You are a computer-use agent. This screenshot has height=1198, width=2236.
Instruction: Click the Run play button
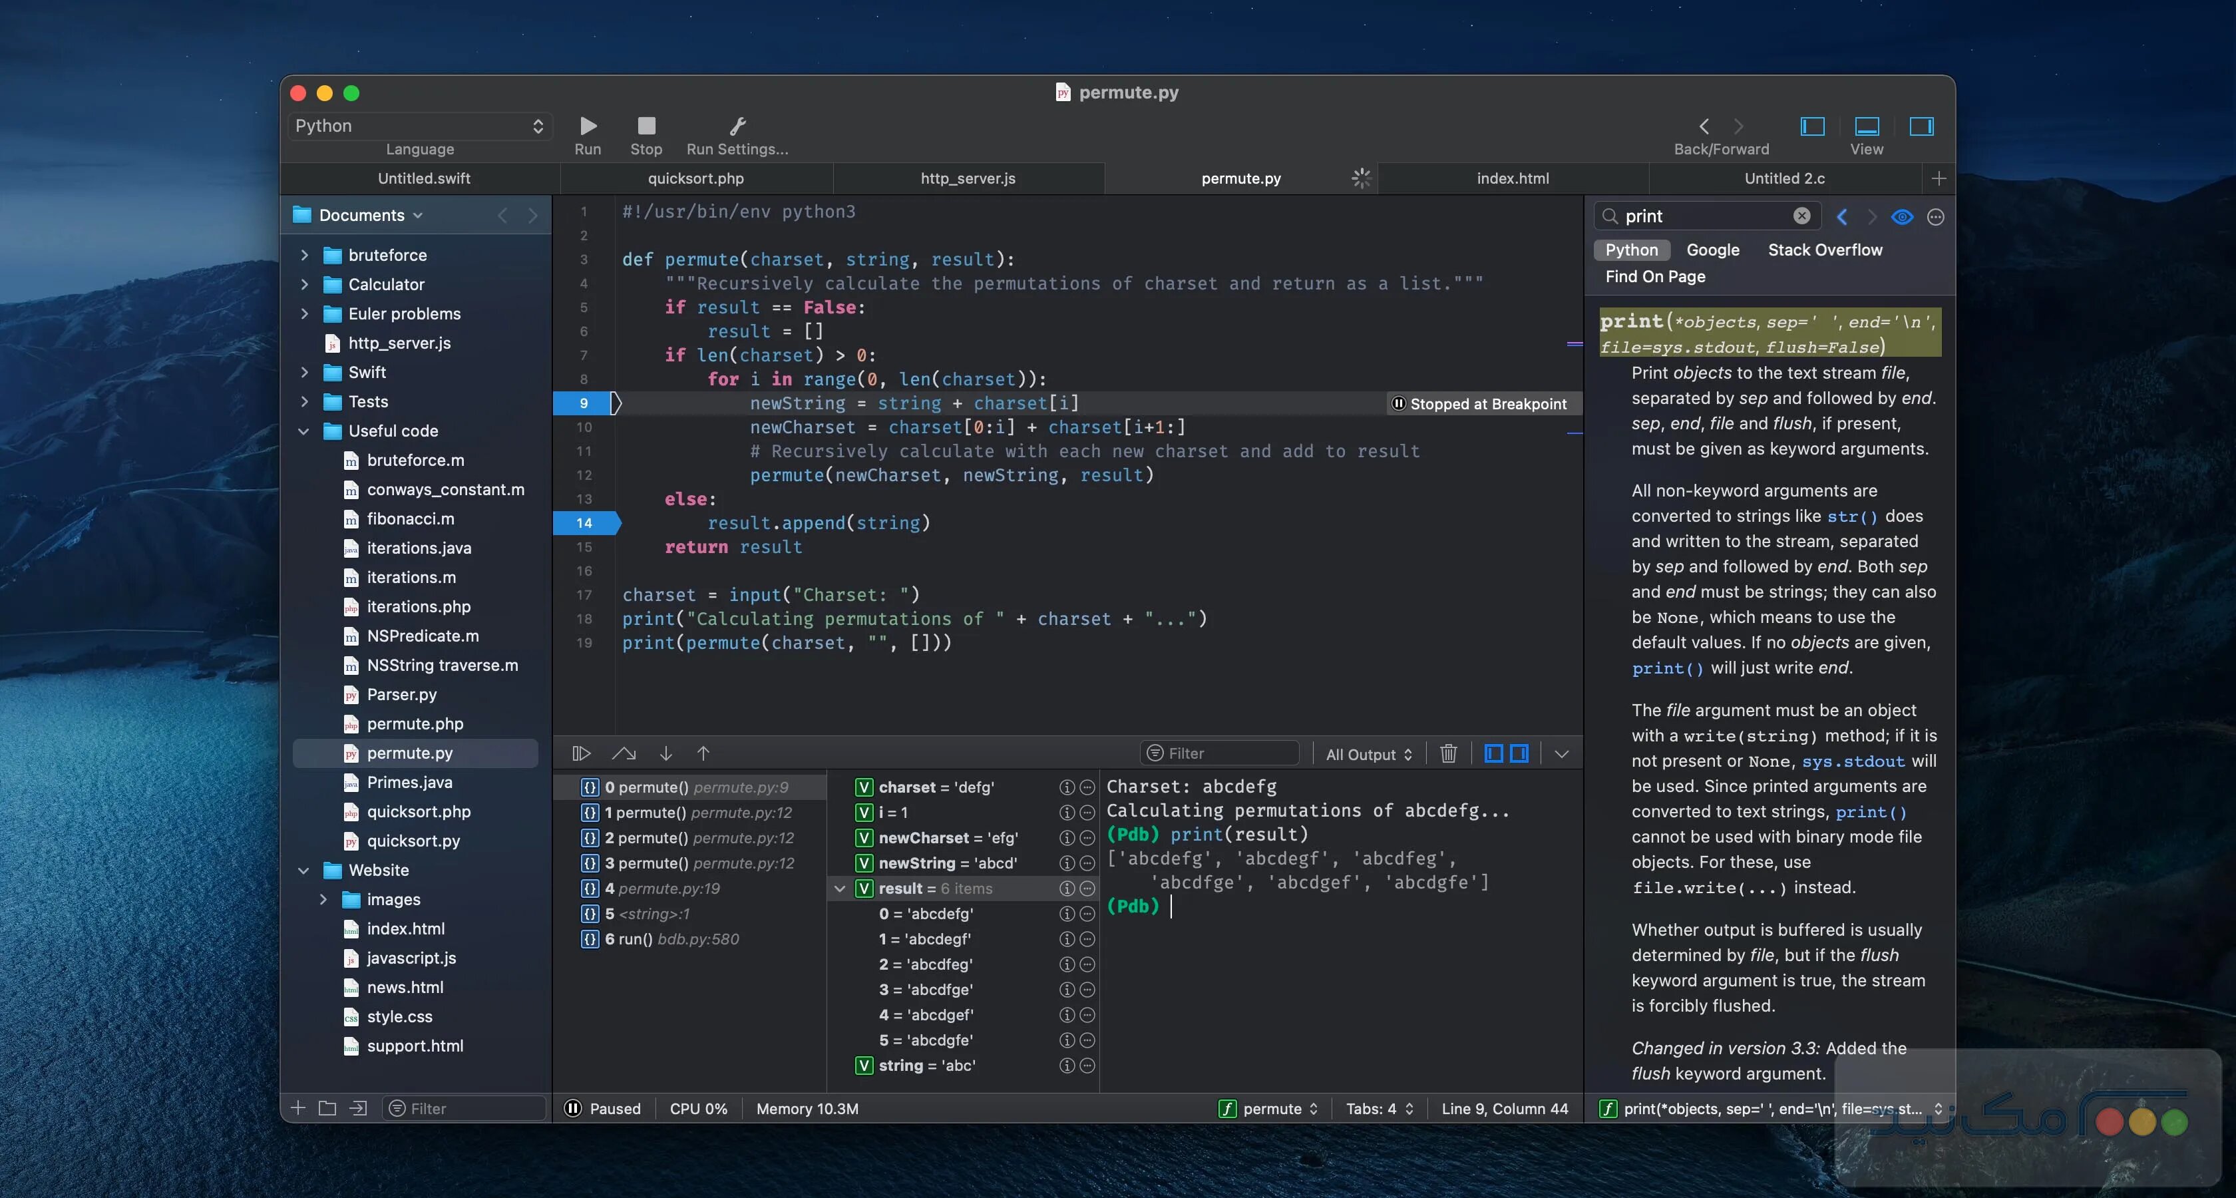(x=588, y=126)
